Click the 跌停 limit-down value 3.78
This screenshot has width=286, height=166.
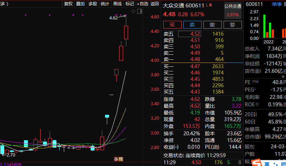coord(236,99)
